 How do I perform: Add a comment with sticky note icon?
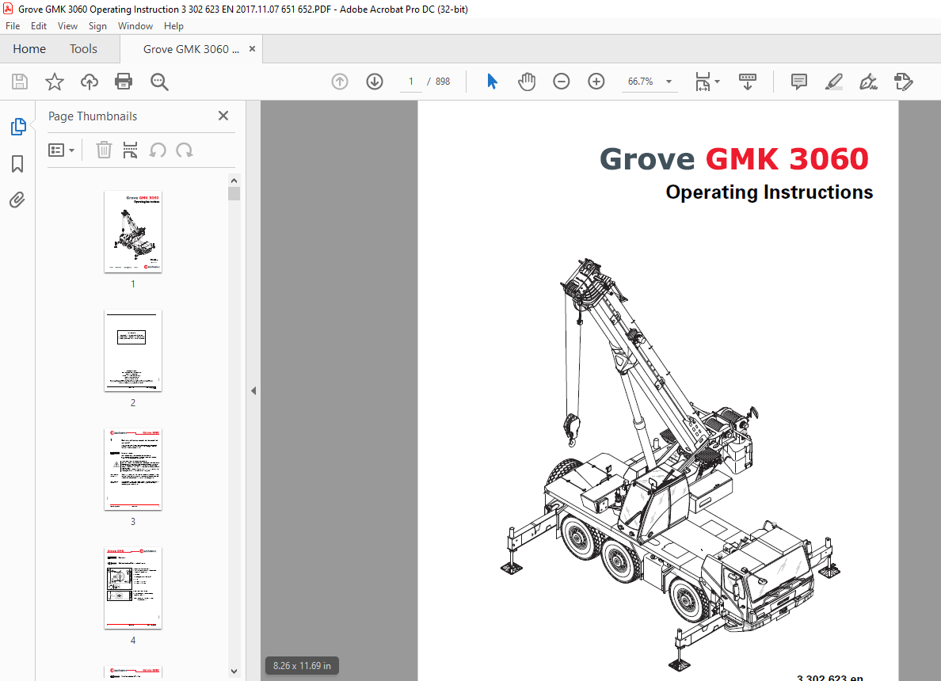798,82
